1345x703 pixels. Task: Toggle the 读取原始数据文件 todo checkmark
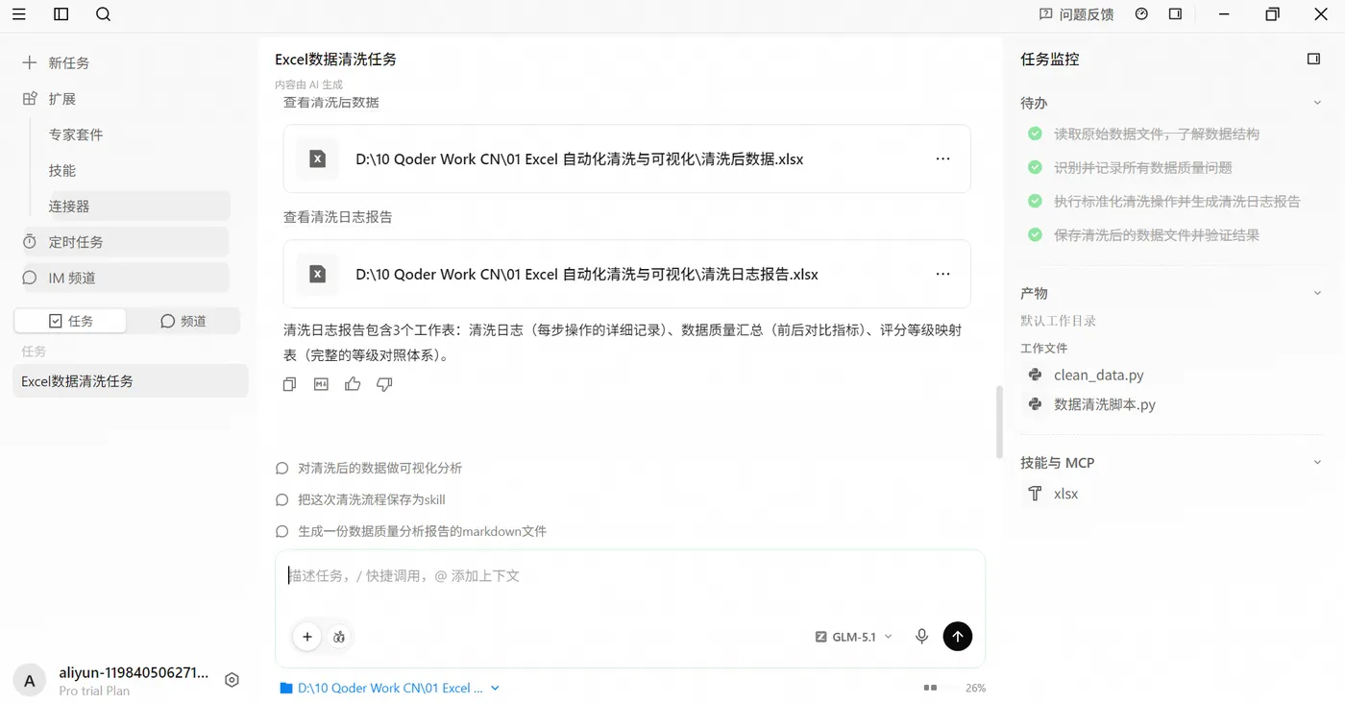pos(1035,133)
